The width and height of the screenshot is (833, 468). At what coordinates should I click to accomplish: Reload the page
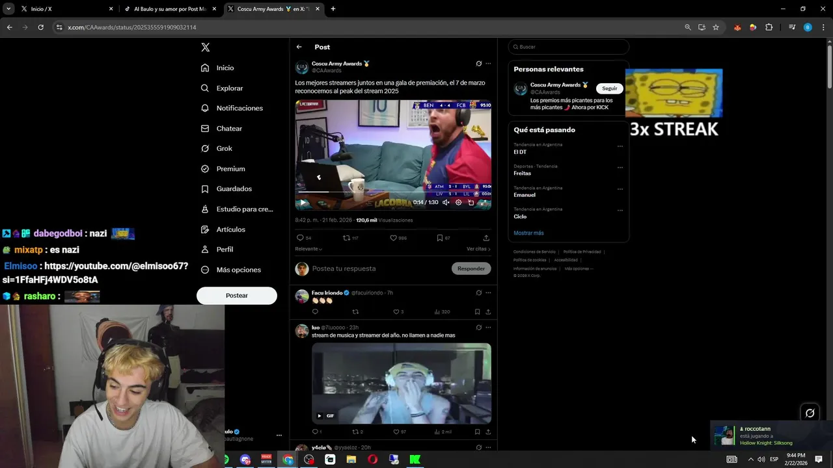[41, 27]
